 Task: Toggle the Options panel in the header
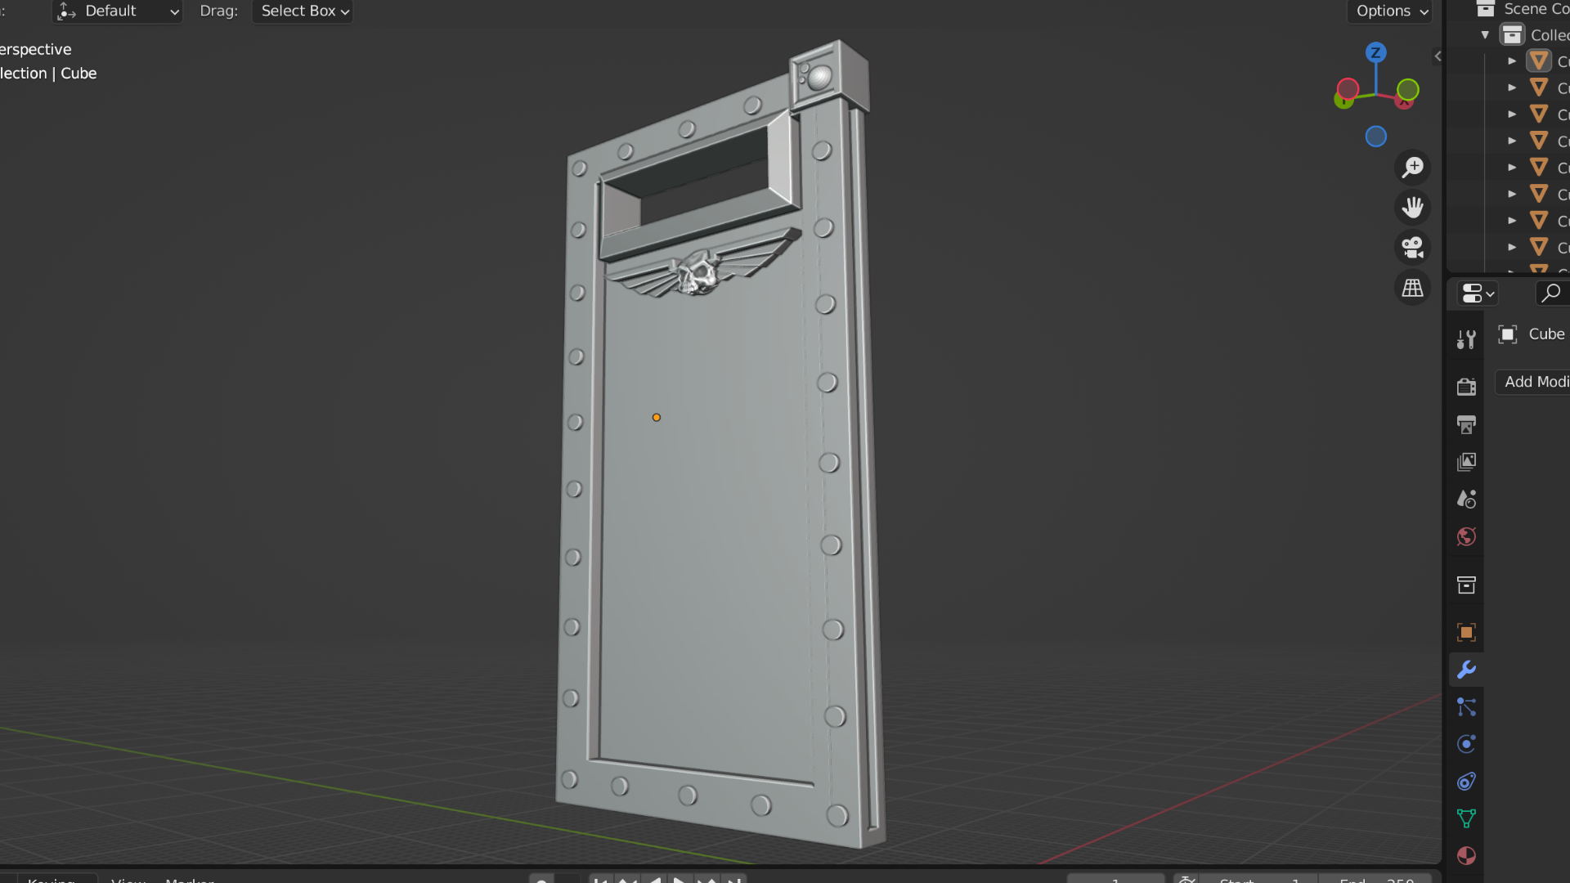tap(1388, 11)
